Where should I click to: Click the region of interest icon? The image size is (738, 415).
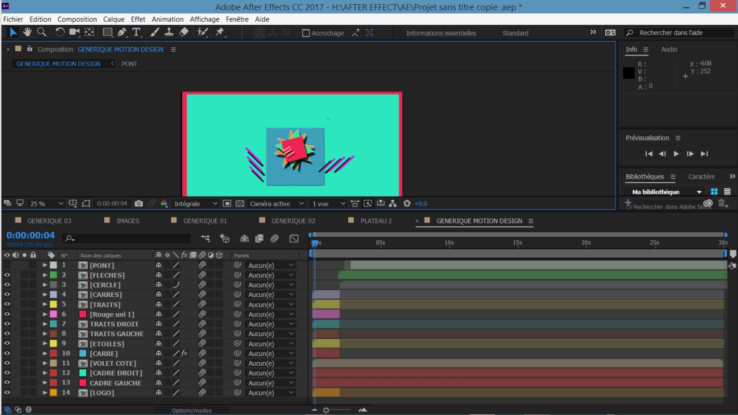coord(227,203)
